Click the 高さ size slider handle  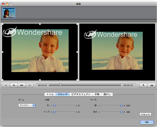tap(121, 112)
